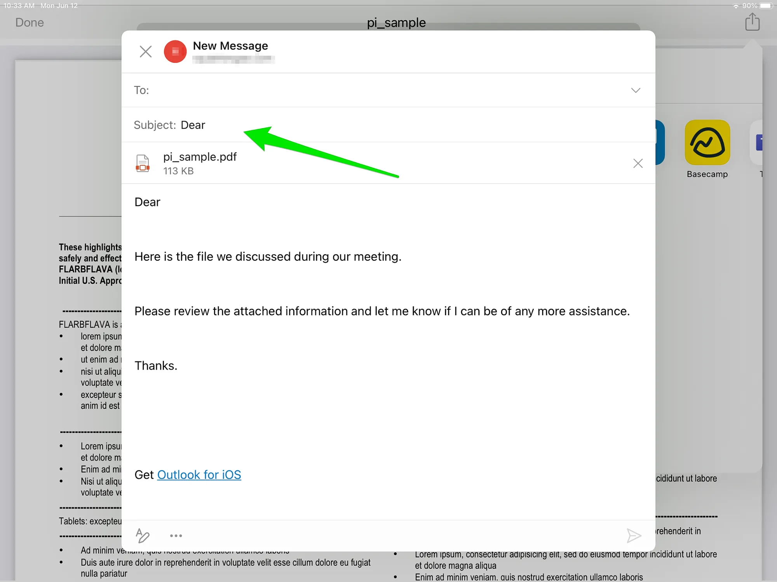Tap the battery indicator in status bar
Screen dimensions: 777x582
pyautogui.click(x=766, y=5)
